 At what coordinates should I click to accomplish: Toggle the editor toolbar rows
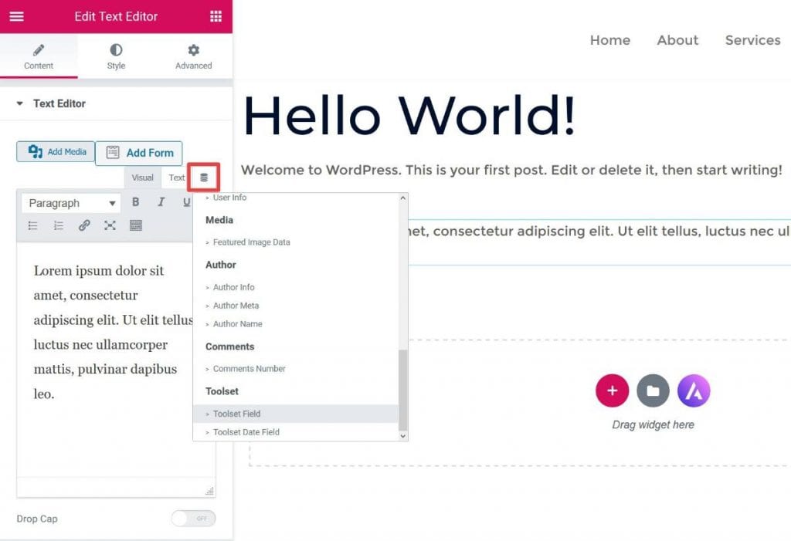pyautogui.click(x=135, y=225)
